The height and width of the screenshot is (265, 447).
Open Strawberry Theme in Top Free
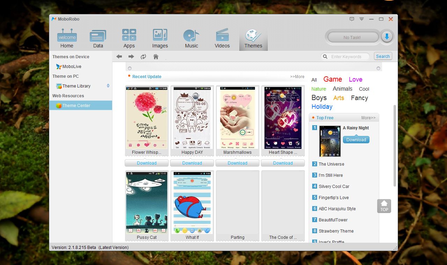tap(336, 231)
